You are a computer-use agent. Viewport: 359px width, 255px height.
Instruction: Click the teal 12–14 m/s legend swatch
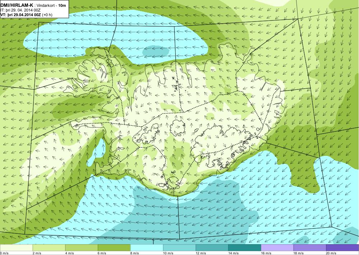(x=212, y=248)
